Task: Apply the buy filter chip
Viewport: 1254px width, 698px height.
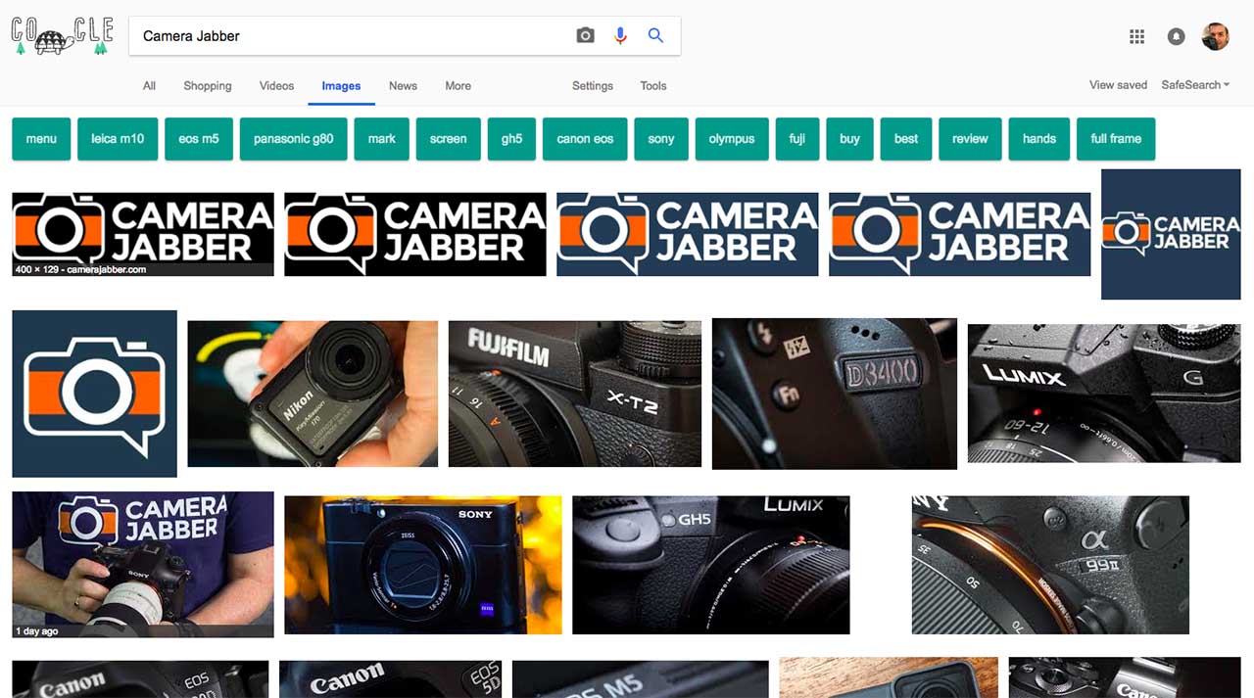Action: (x=849, y=139)
